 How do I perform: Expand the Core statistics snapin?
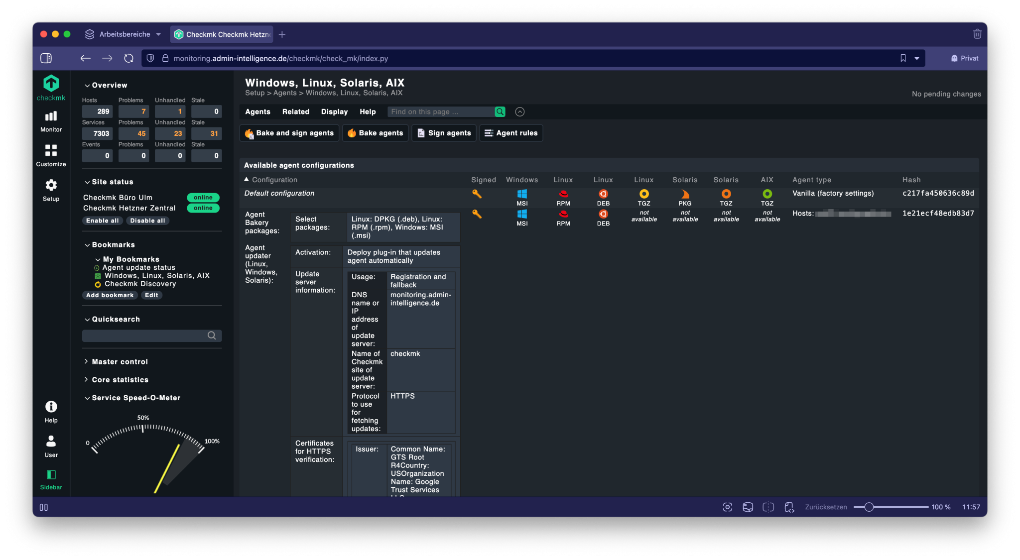[x=116, y=380]
